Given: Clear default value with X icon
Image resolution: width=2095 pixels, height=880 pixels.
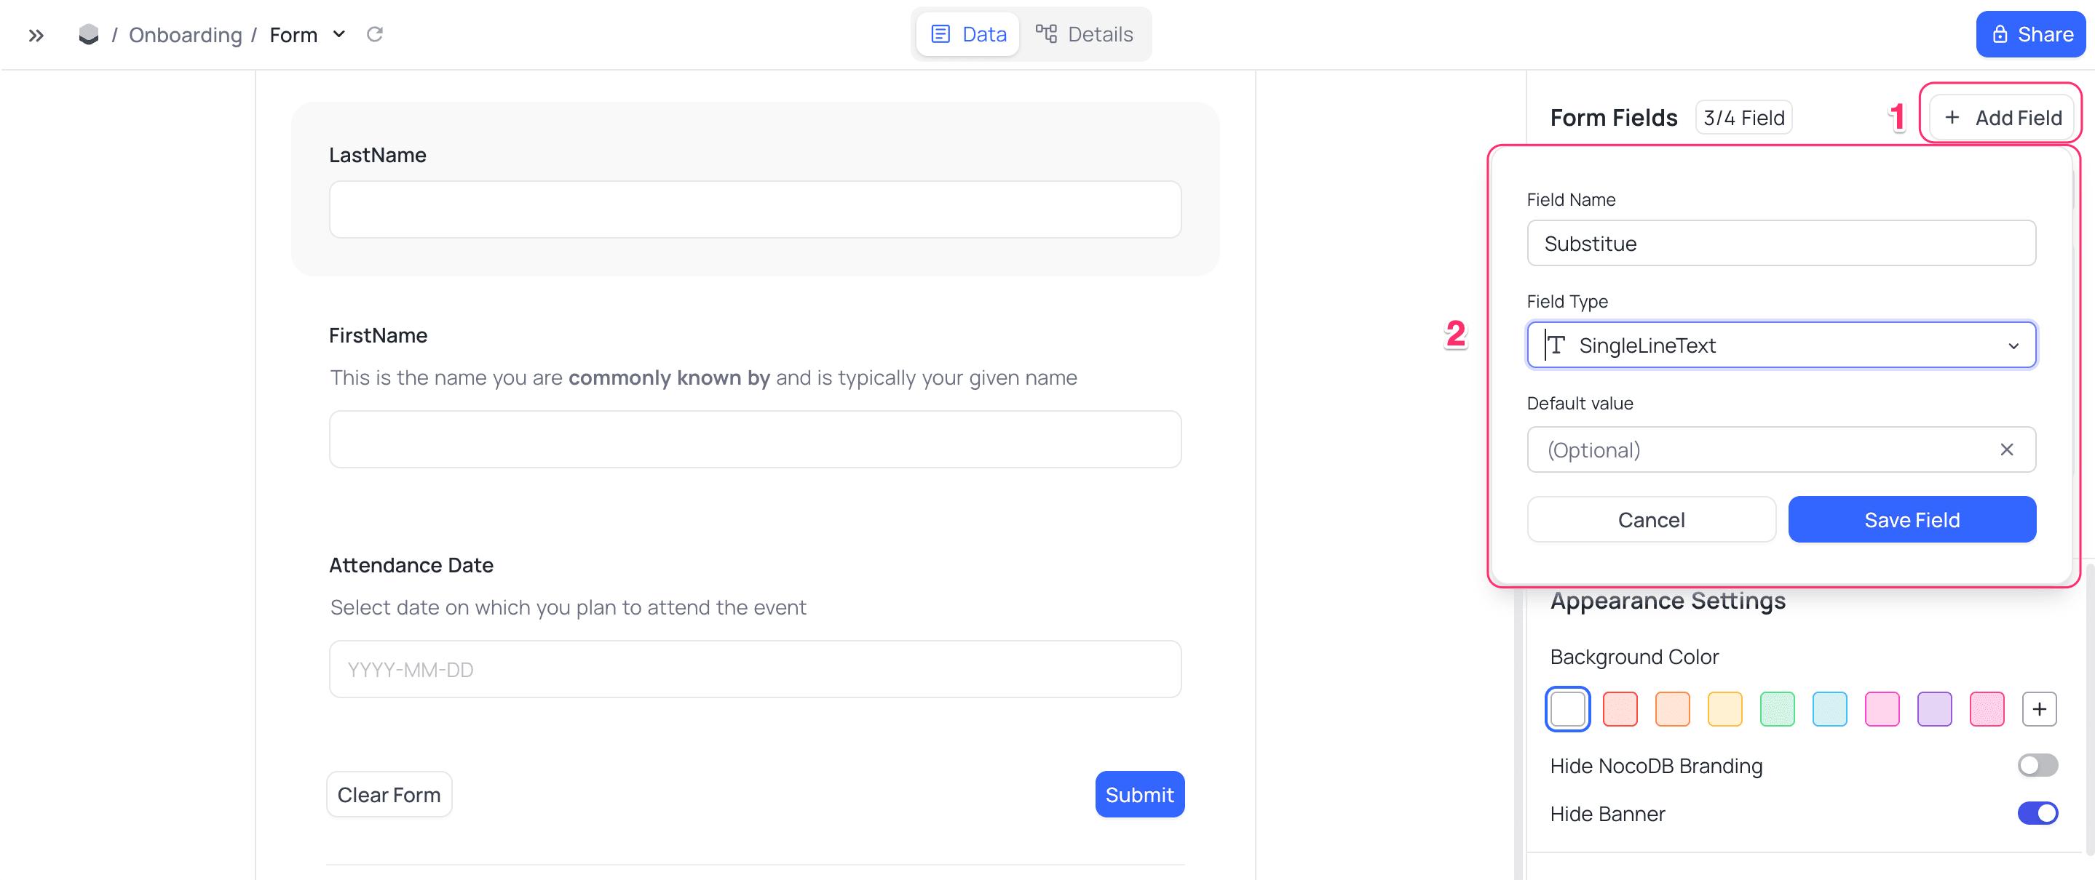Looking at the screenshot, I should [2006, 449].
